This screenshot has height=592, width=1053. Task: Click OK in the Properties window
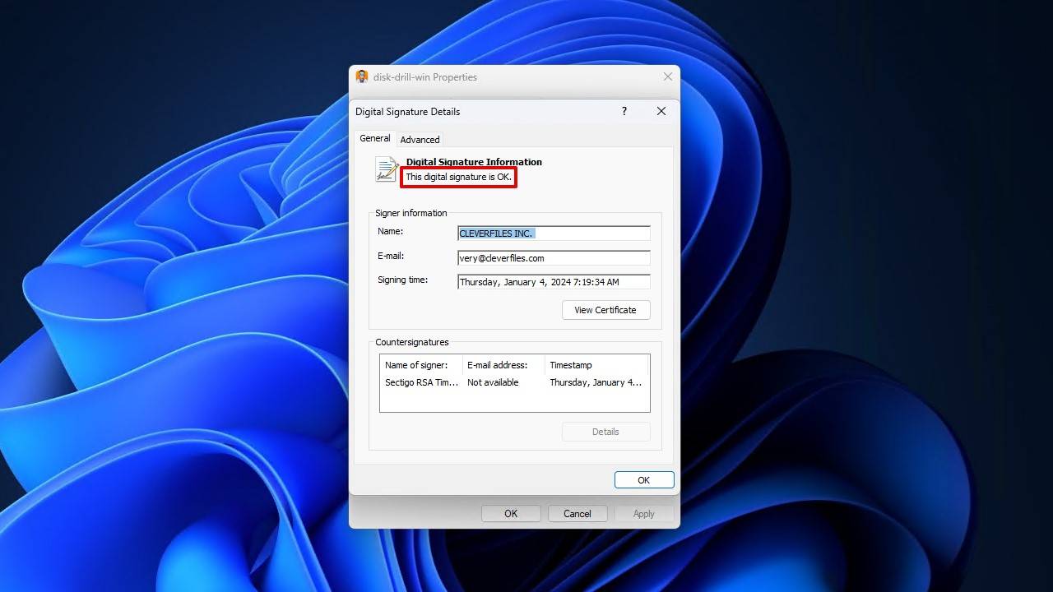(x=511, y=514)
